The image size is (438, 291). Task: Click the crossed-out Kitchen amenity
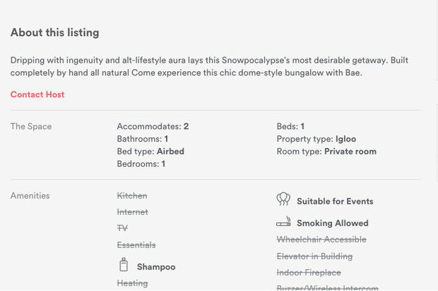(x=132, y=196)
